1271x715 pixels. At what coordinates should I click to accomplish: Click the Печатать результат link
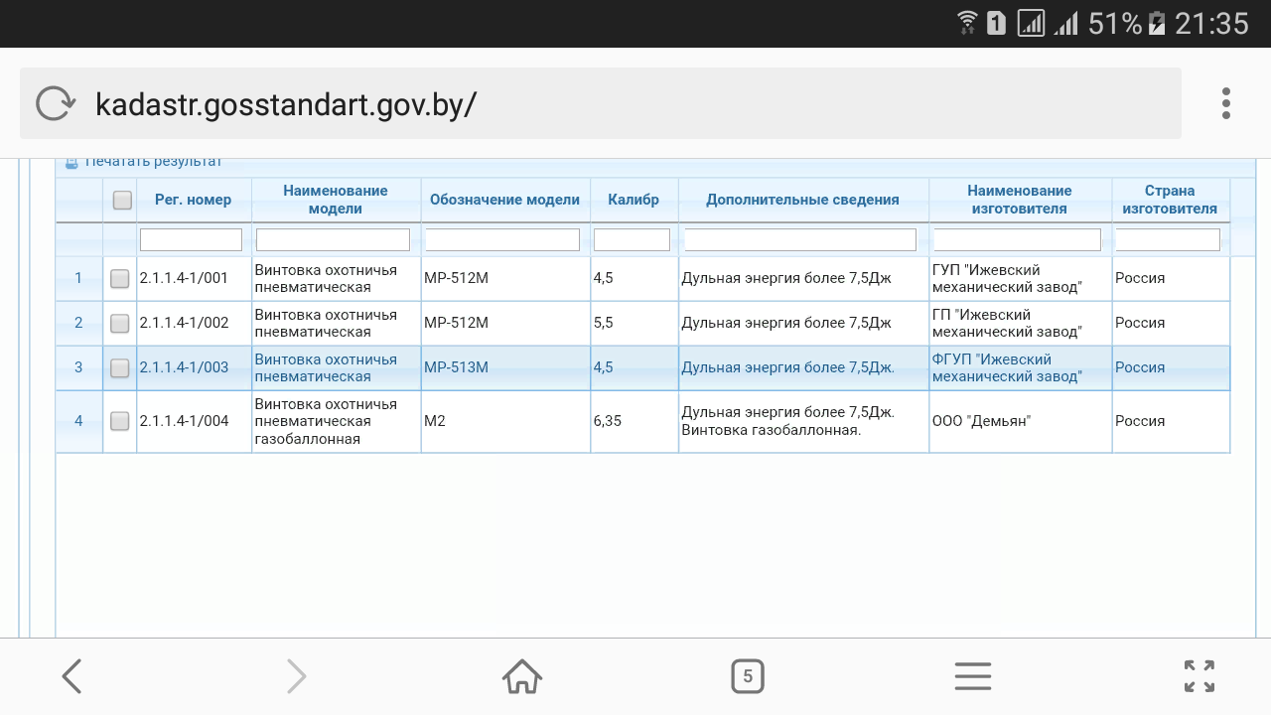coord(152,162)
